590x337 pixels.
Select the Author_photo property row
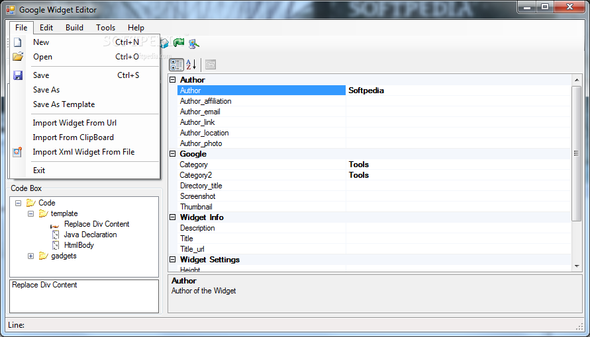click(374, 143)
